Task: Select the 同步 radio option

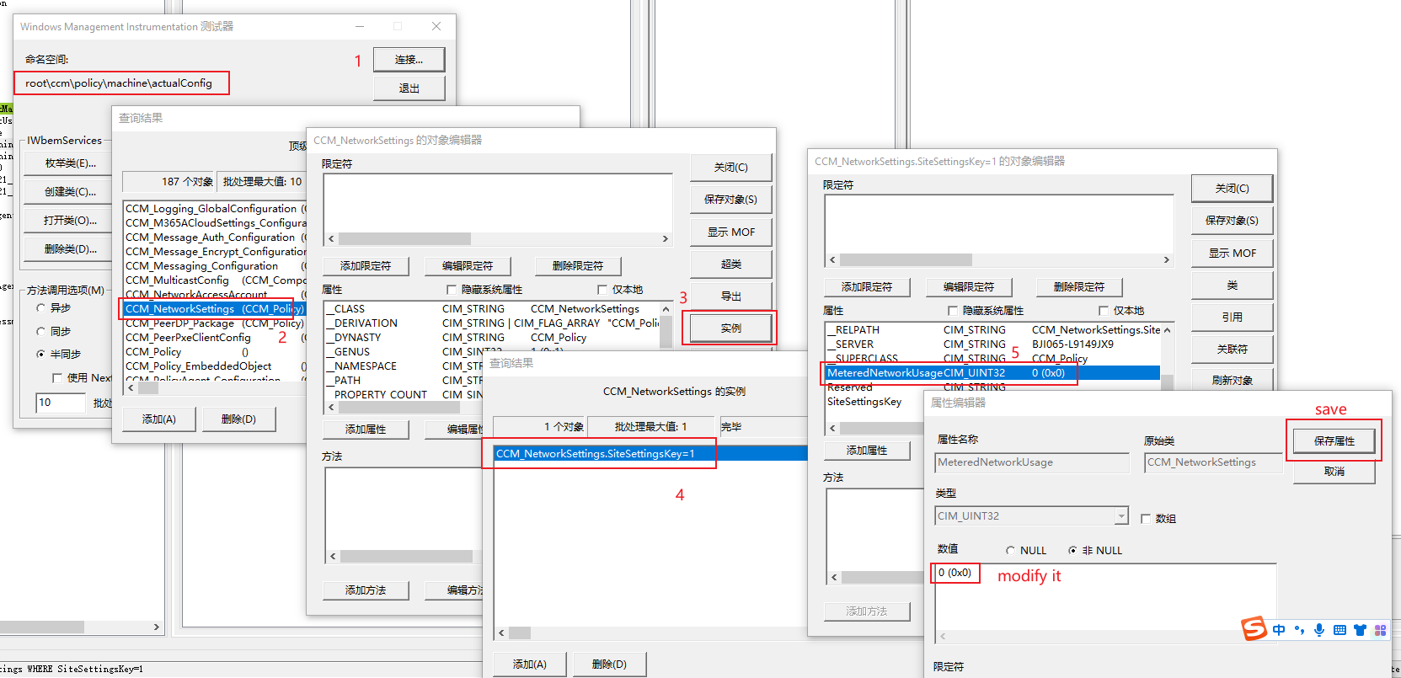Action: [40, 331]
